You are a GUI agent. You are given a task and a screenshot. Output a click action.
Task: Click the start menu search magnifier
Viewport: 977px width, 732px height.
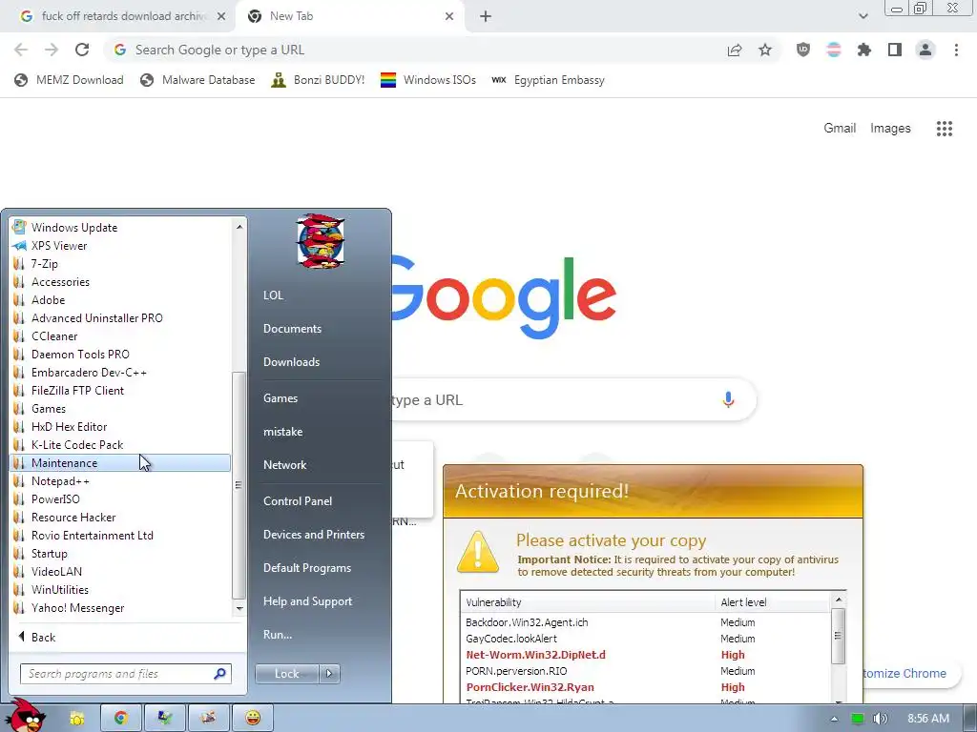coord(220,674)
